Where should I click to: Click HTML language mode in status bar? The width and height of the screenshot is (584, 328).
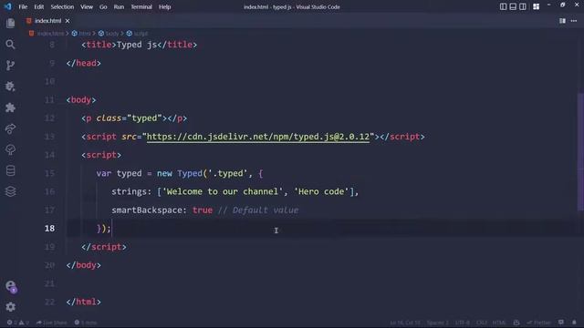[499, 323]
